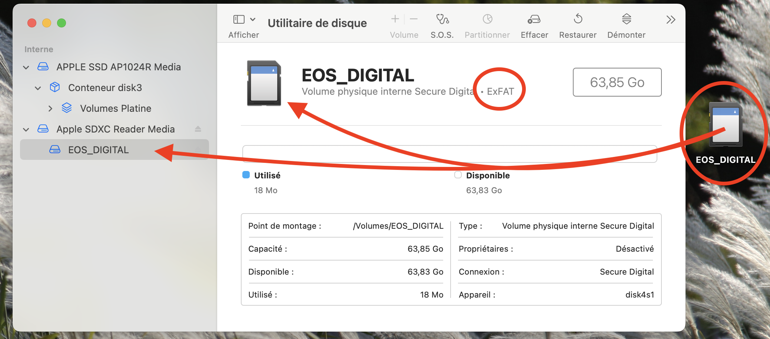Screen dimensions: 770x339
Task: Open the Afficher sidebar view icon
Action: (239, 19)
